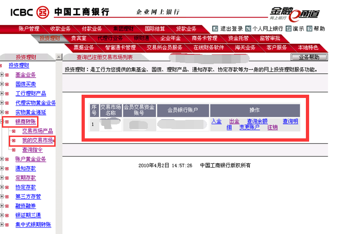355x234 pixels.
Task: Click the sidebar scrollbar up arrow
Action: (59, 57)
